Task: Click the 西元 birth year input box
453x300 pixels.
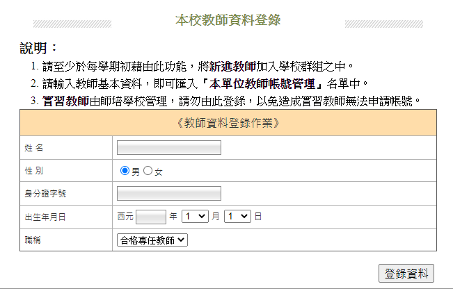Action: tap(151, 217)
